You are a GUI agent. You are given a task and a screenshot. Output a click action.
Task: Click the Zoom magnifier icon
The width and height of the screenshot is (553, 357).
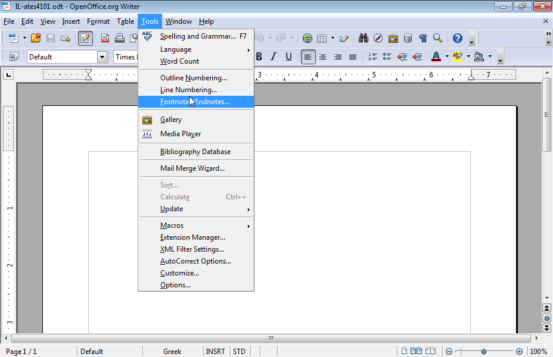437,38
